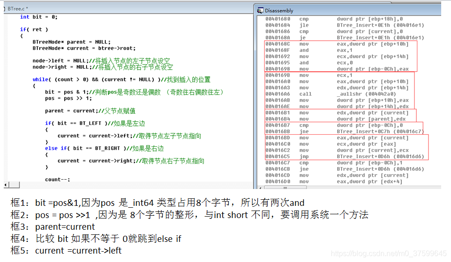
Task: Click the 'count--;' line
Action: tap(58, 180)
